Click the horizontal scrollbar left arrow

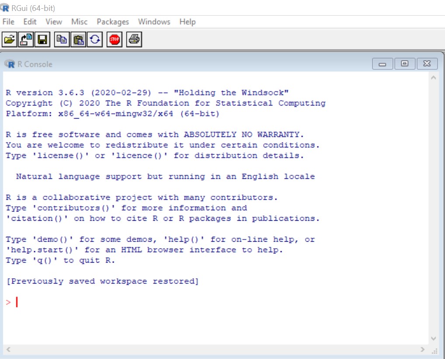(8, 349)
